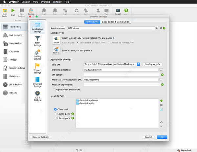Click the green plus add path icon
Viewport: 197px width, 152px height.
[x=161, y=101]
